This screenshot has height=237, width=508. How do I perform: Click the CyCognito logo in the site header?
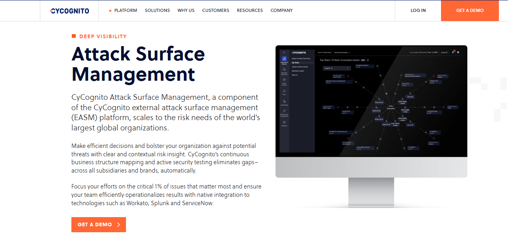click(69, 11)
